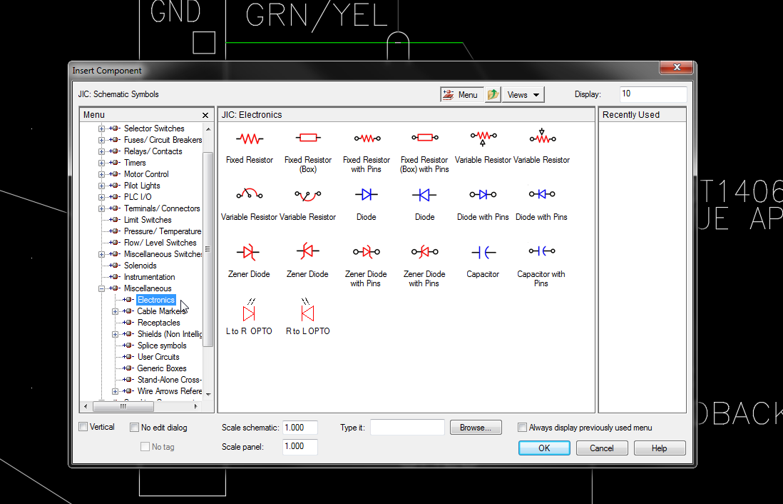This screenshot has width=783, height=504.
Task: Select Cable Markers in the menu tree
Action: point(160,311)
